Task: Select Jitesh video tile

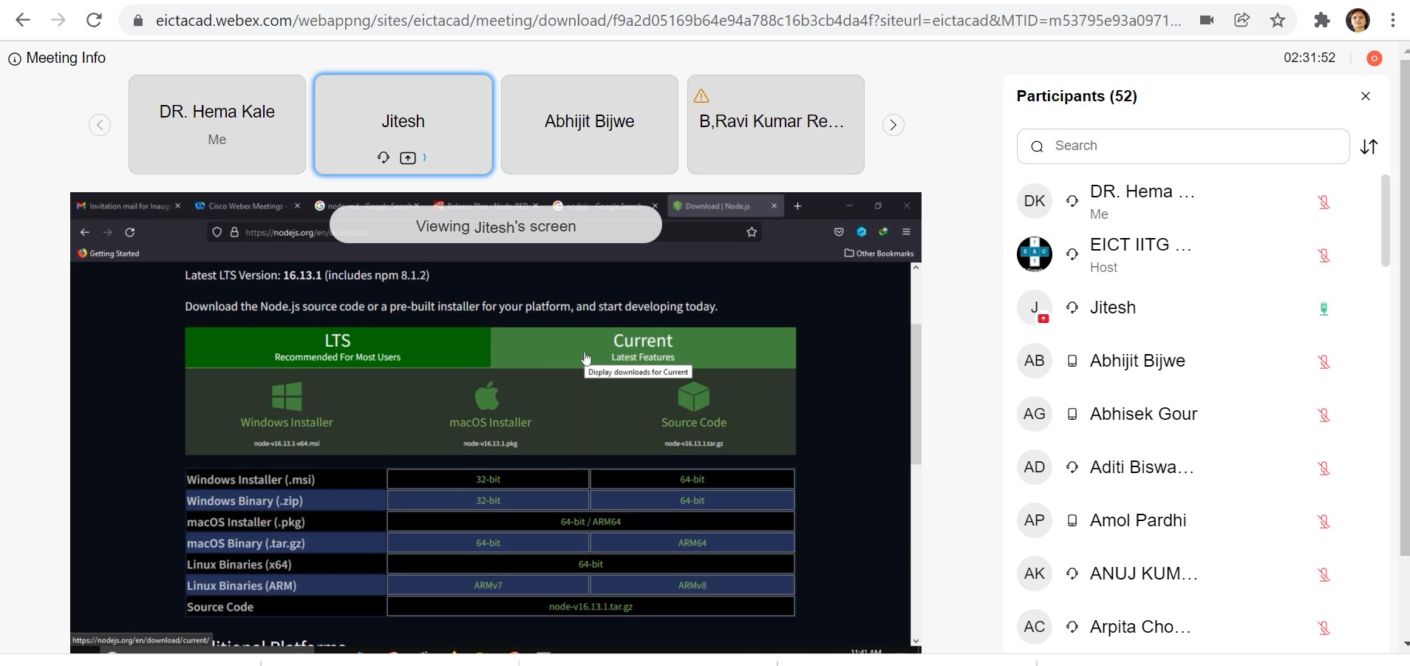Action: point(403,124)
